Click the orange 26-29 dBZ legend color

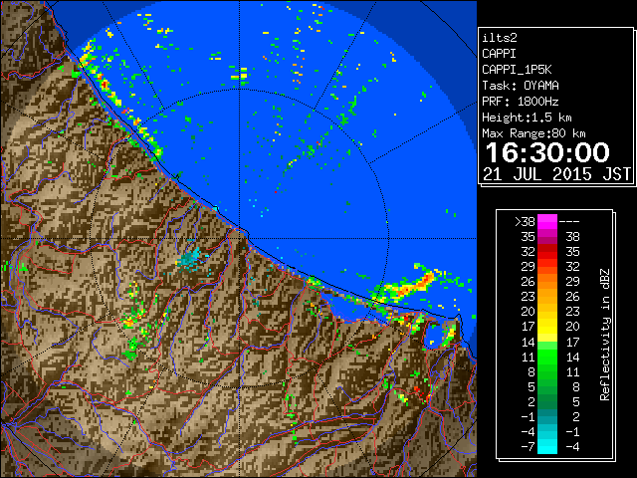tap(547, 281)
